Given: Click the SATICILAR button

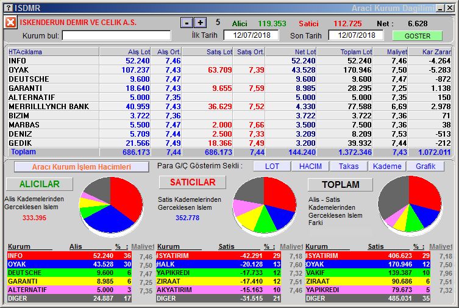Looking at the screenshot, I should pos(193,182).
